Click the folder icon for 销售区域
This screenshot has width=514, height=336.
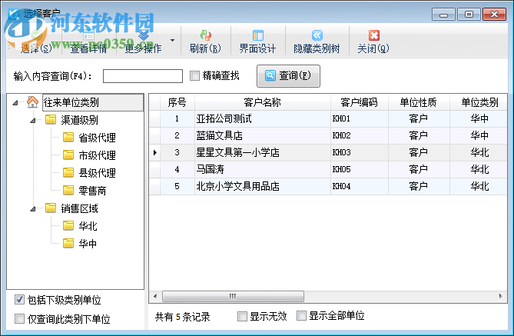coord(51,208)
